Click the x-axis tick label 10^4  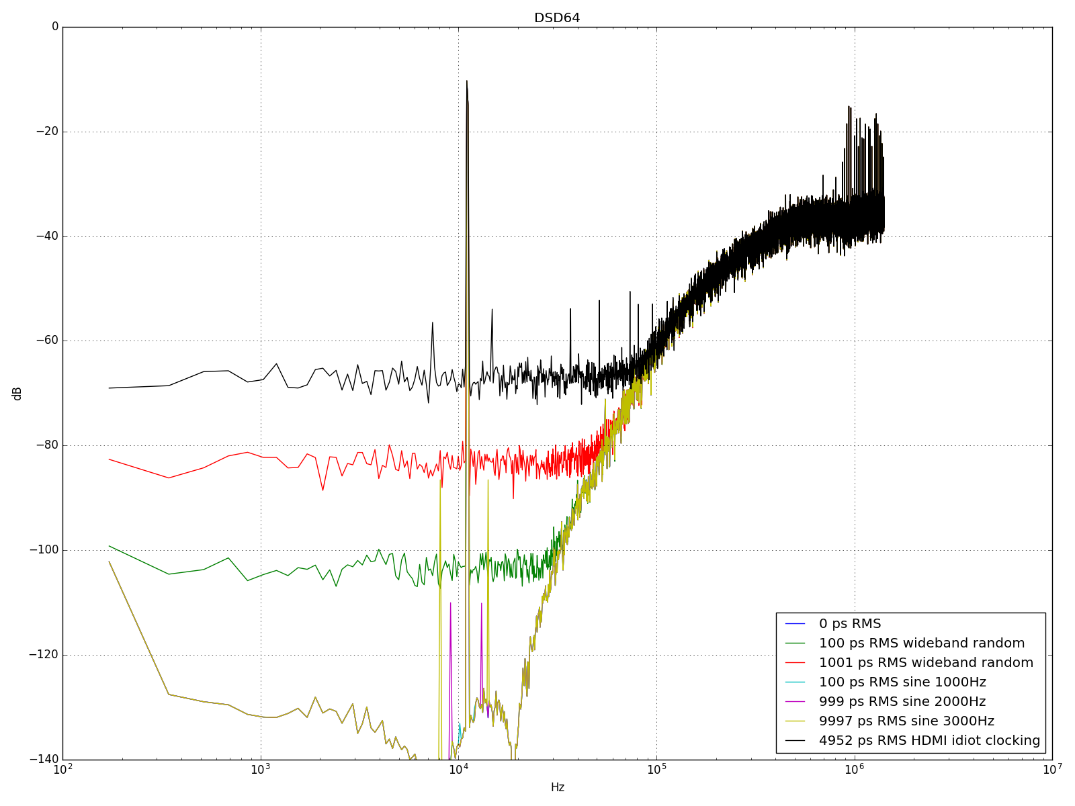458,770
